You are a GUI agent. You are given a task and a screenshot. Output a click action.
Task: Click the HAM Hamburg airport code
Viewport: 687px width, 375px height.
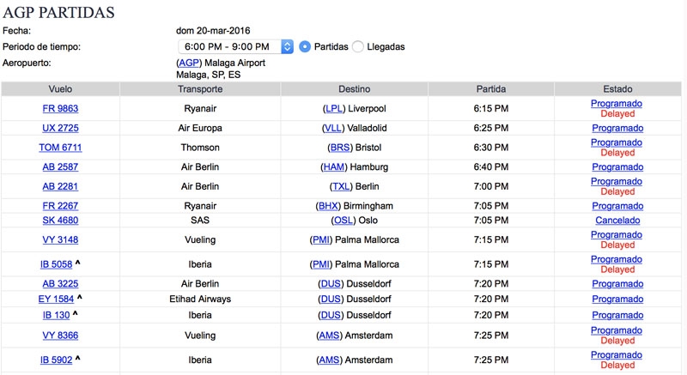click(334, 167)
